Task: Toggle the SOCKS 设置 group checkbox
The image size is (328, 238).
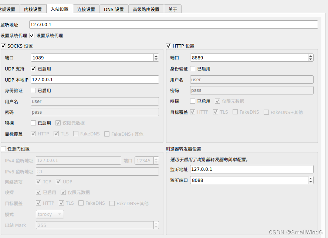Action: [x=3, y=46]
